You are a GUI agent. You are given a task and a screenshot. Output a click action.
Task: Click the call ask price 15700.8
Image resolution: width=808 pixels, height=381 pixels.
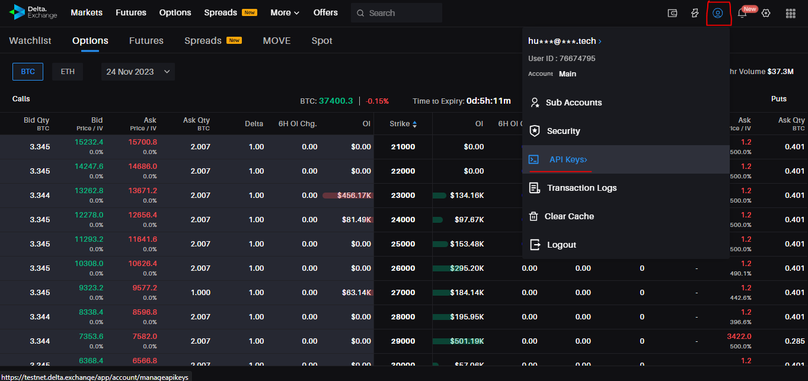[x=143, y=142]
